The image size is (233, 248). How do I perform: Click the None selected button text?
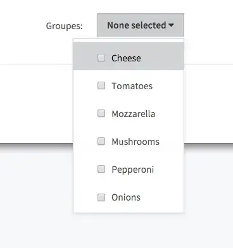(x=137, y=25)
